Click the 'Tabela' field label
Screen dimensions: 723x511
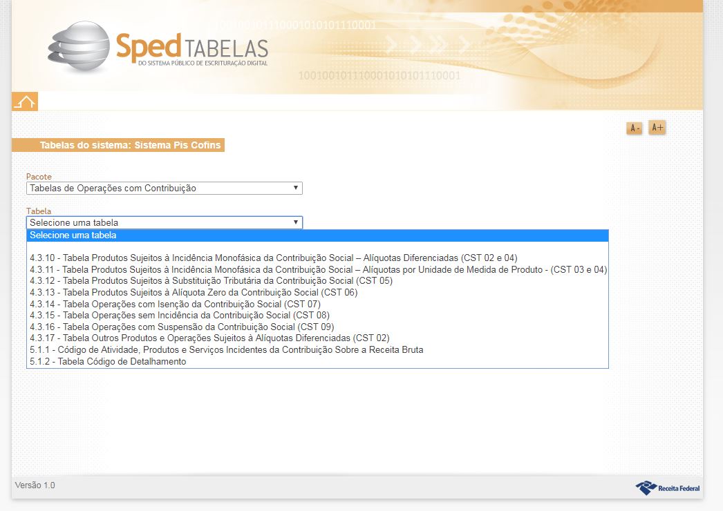click(39, 211)
